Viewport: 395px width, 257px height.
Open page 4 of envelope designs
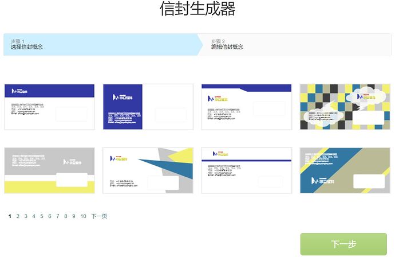point(34,216)
